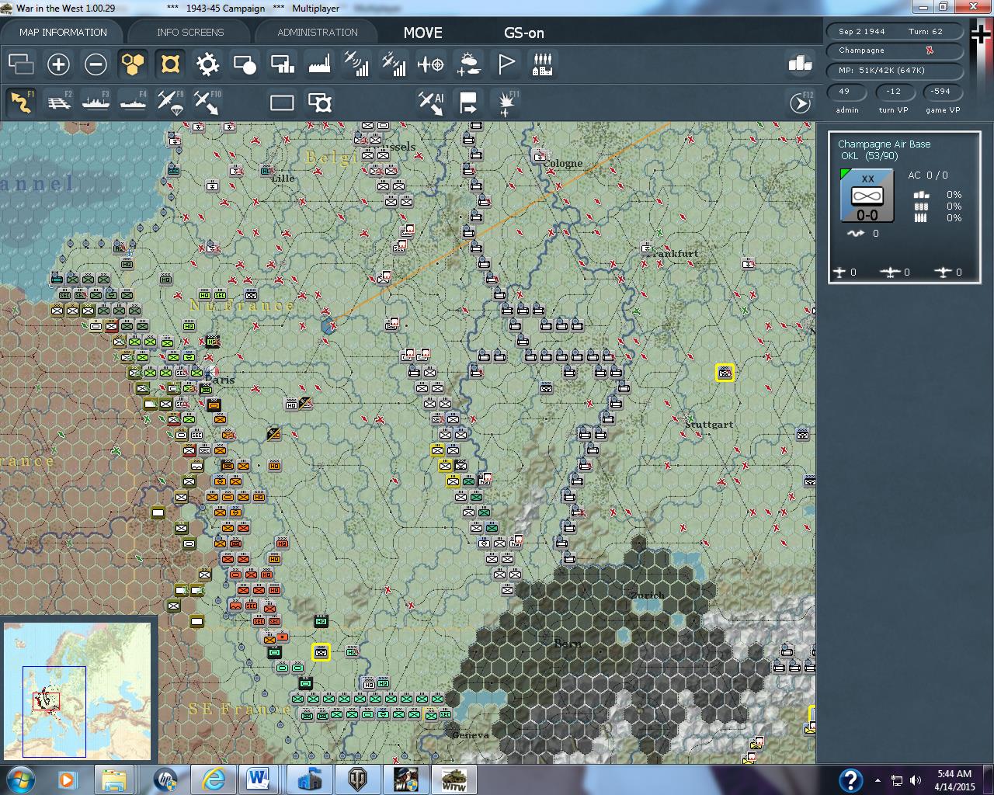994x795 pixels.
Task: Click the GS-on indicator
Action: pos(524,33)
